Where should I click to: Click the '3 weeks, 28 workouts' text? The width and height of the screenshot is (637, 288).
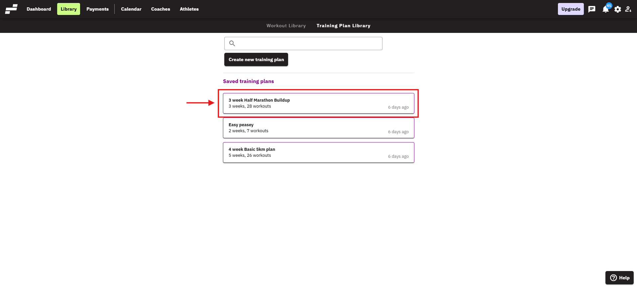pyautogui.click(x=250, y=106)
